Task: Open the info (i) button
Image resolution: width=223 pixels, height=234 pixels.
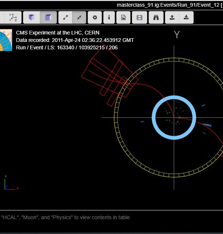Action: pyautogui.click(x=109, y=17)
